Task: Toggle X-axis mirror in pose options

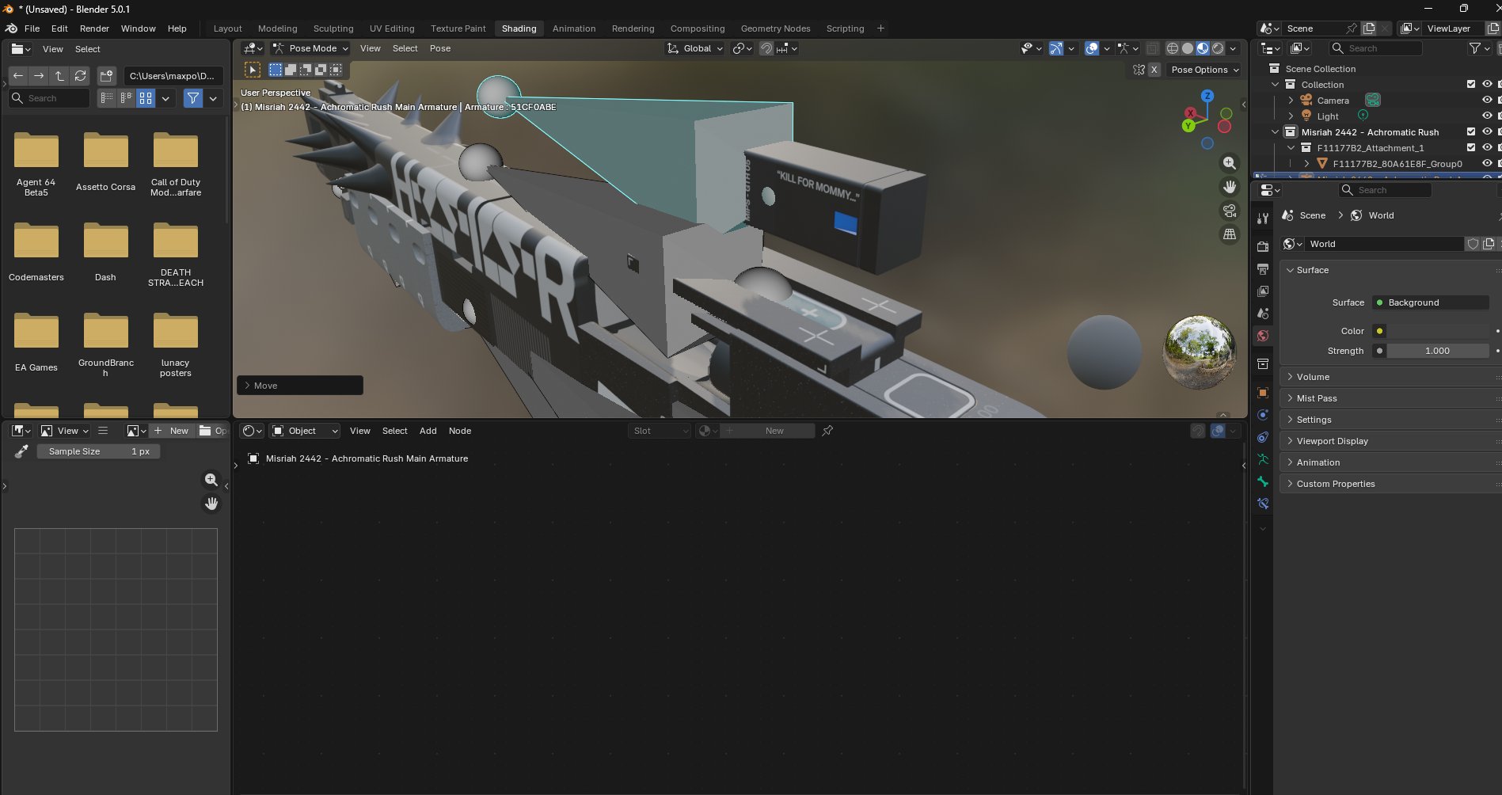Action: click(x=1154, y=70)
